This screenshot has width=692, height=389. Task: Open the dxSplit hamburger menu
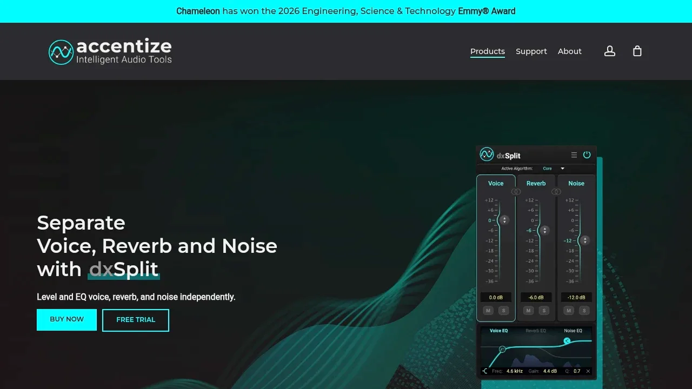(574, 155)
